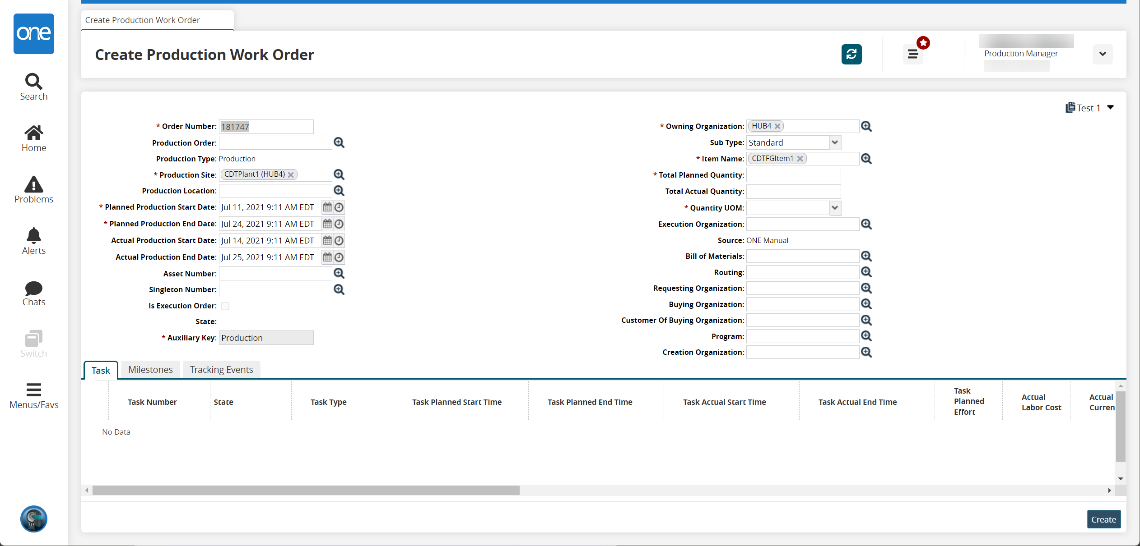Open Menus/Favs hamburger icon

pos(34,396)
